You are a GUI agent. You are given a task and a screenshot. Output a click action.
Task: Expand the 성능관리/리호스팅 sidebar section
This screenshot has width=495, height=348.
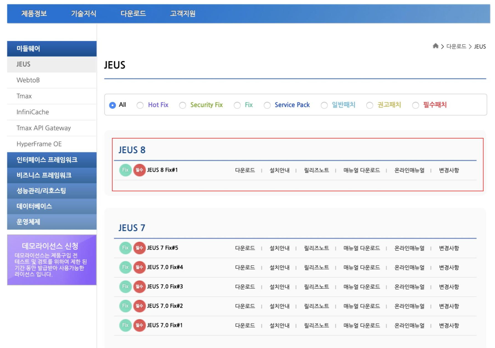(x=52, y=191)
